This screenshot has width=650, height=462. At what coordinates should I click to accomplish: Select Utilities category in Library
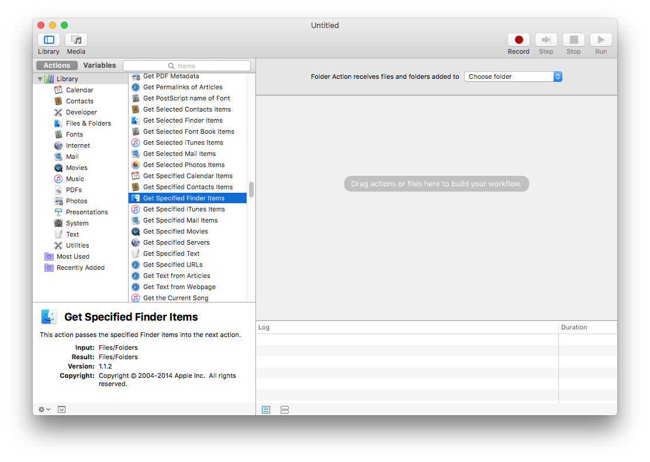(78, 246)
